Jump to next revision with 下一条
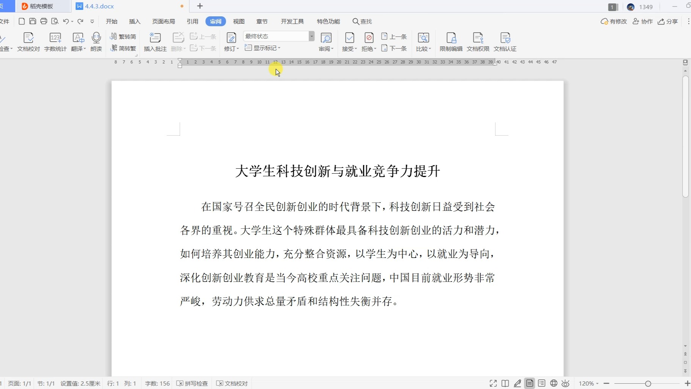This screenshot has width=691, height=389. [x=394, y=48]
